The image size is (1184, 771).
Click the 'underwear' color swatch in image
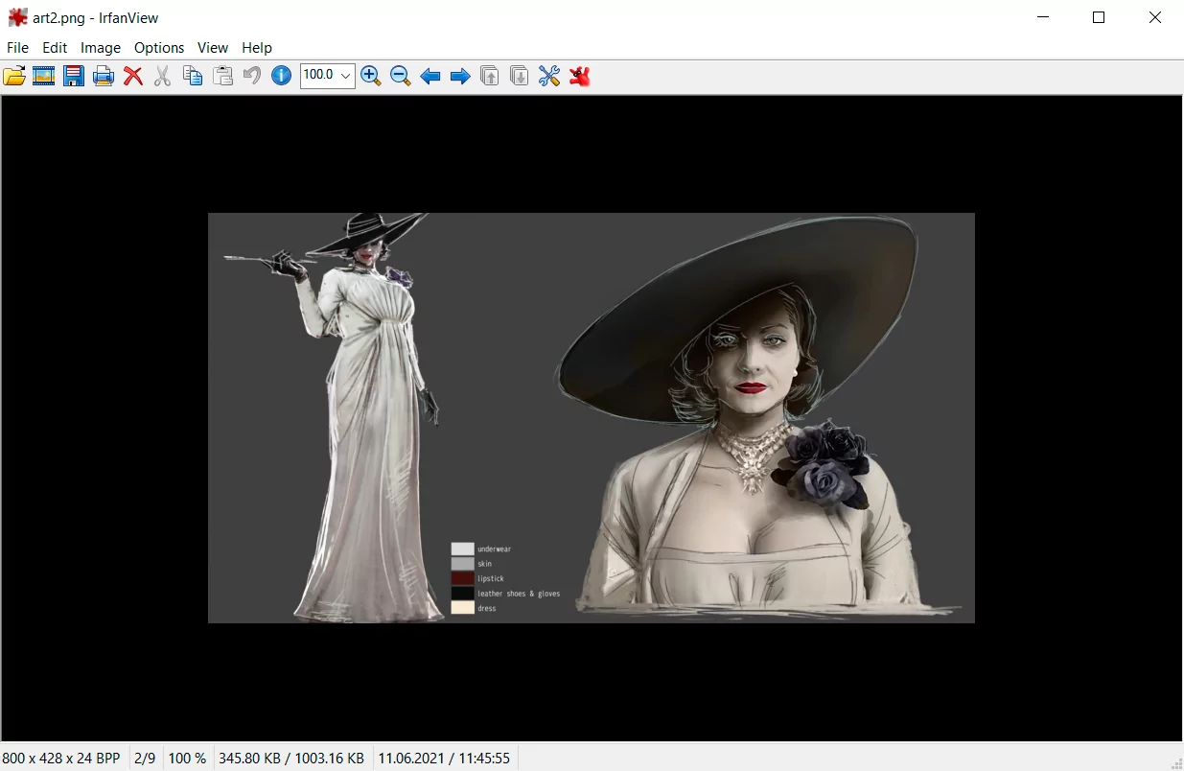(x=463, y=549)
